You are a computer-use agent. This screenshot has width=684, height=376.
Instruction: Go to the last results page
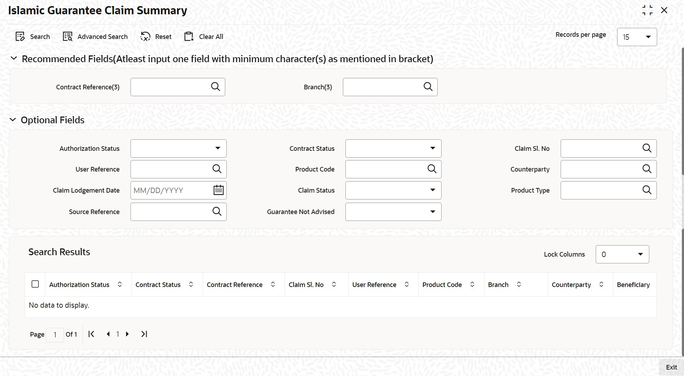coord(144,334)
